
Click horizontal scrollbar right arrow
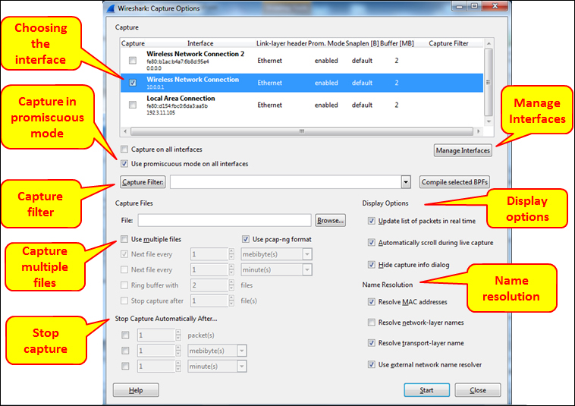click(478, 131)
